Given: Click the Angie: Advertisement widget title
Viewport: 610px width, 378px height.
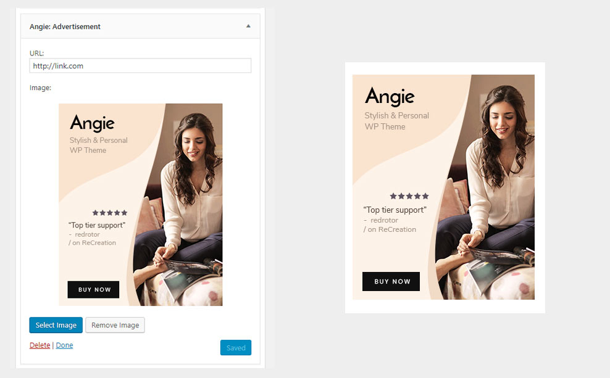Looking at the screenshot, I should [x=65, y=27].
